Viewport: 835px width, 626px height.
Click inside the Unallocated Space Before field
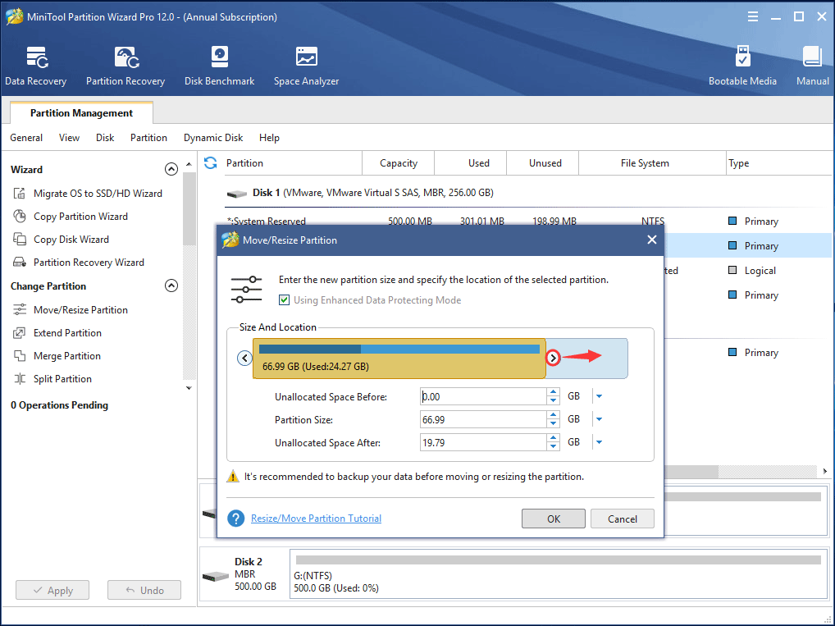pyautogui.click(x=484, y=395)
